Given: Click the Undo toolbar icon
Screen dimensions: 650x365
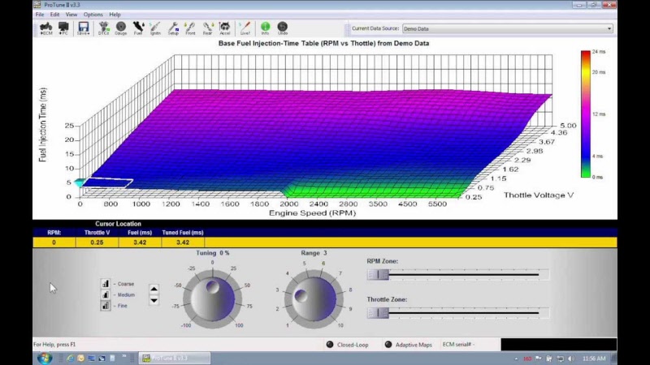Looking at the screenshot, I should [283, 28].
